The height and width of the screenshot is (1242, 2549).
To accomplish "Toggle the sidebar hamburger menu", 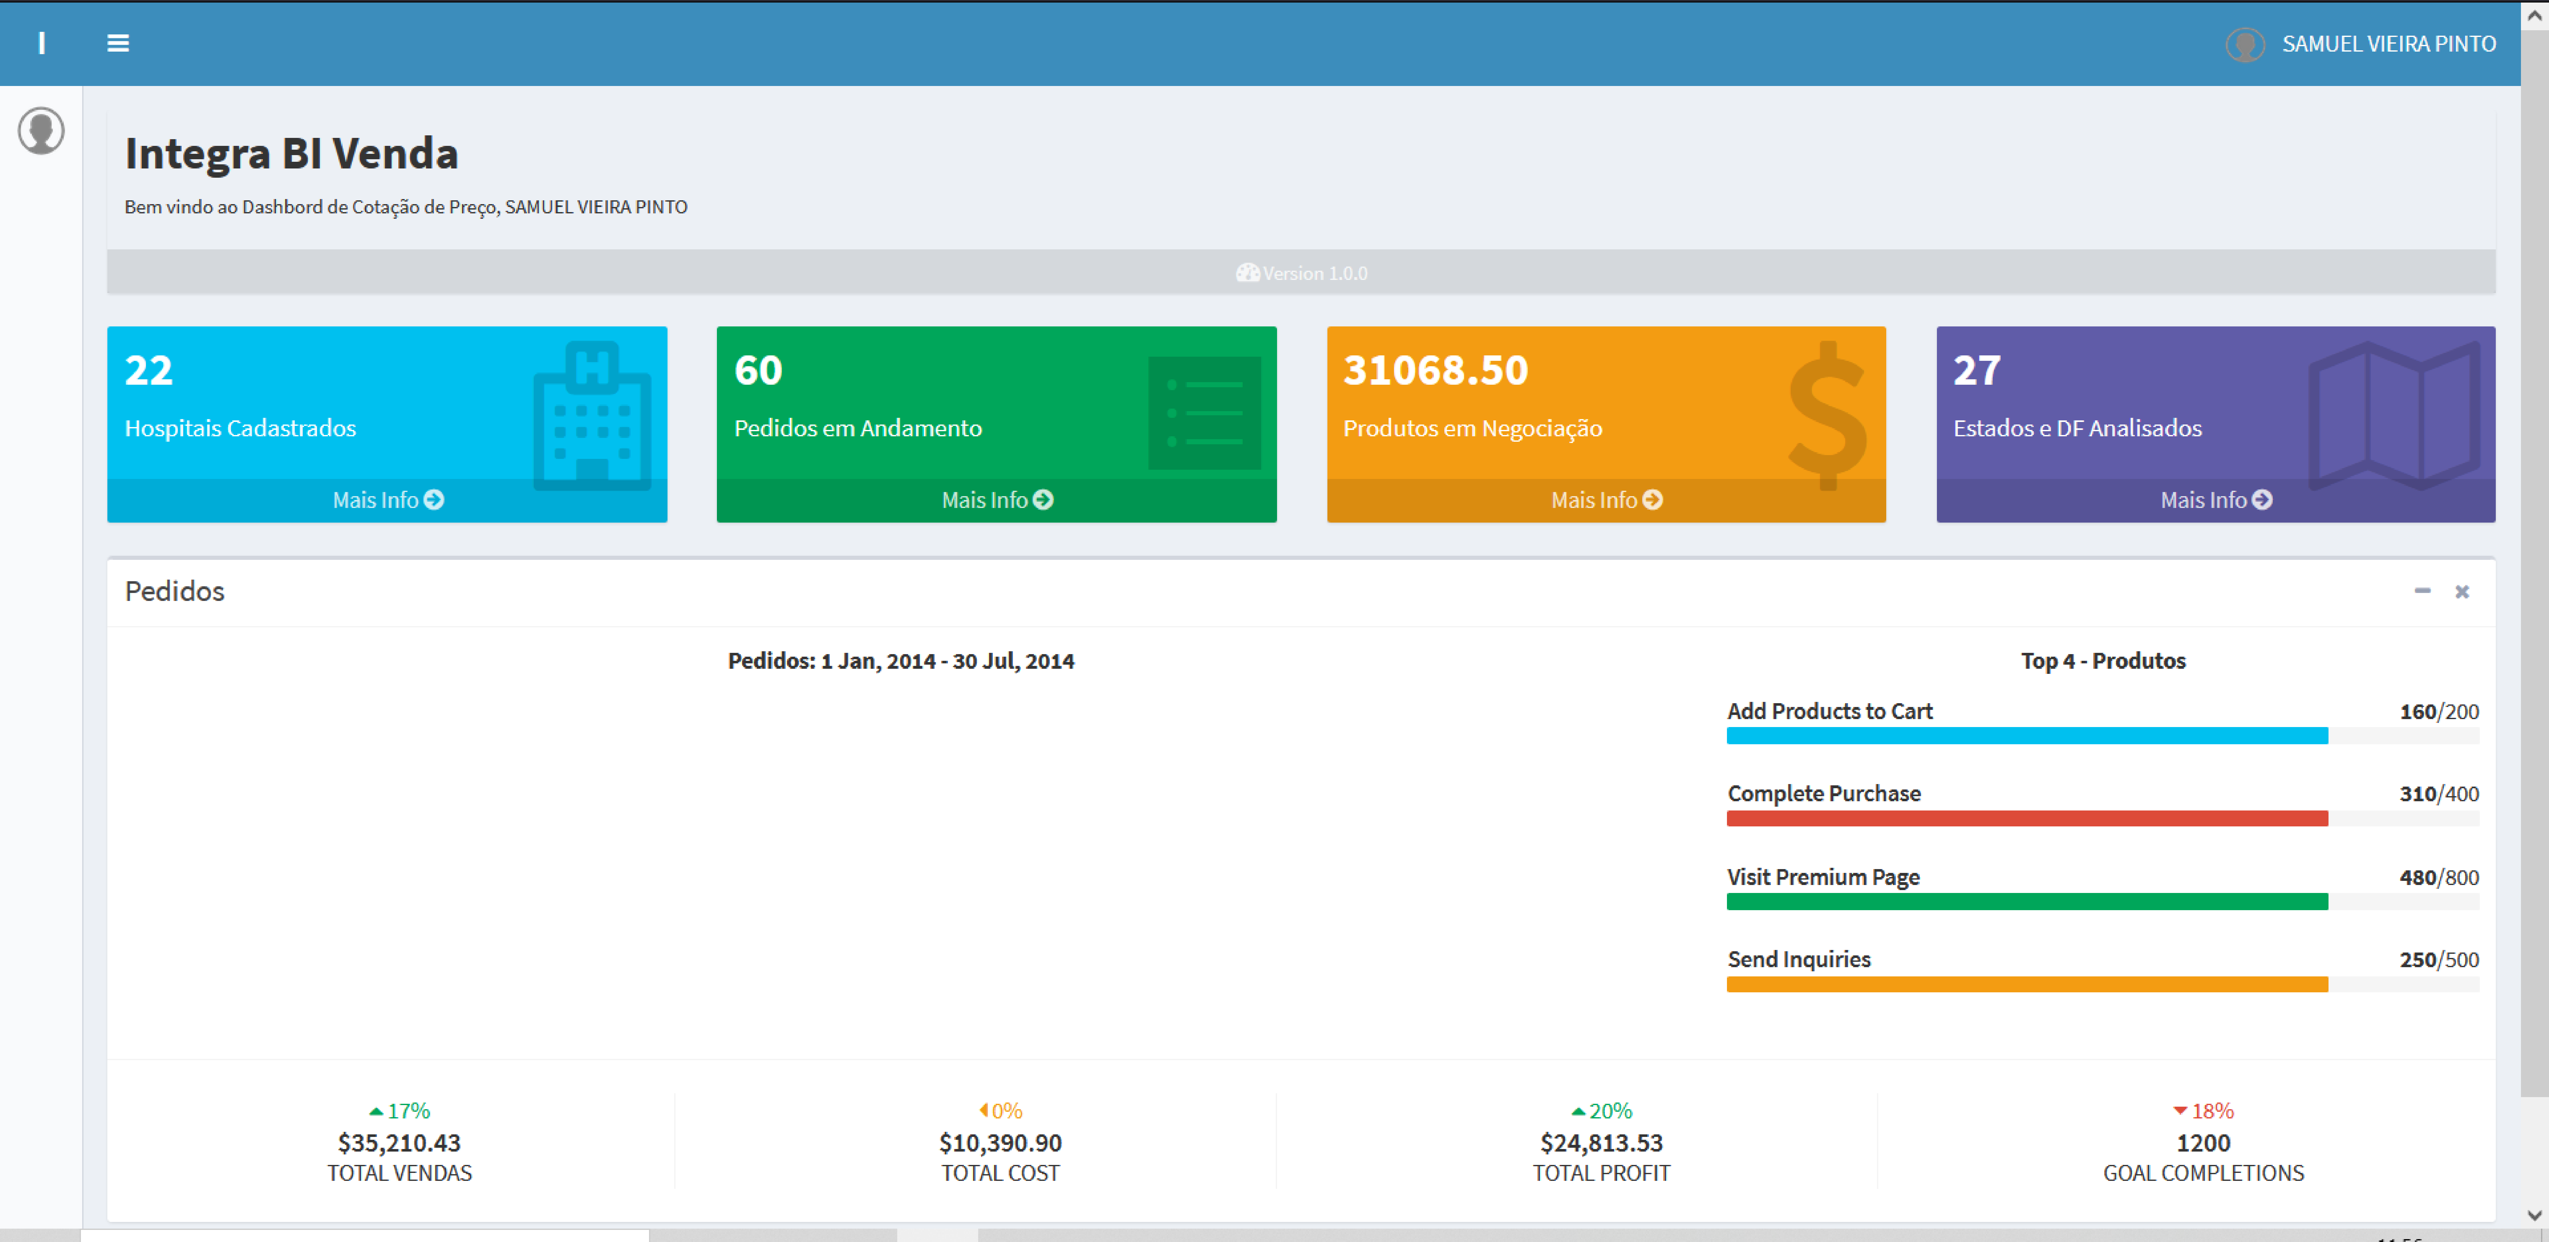I will [x=118, y=44].
